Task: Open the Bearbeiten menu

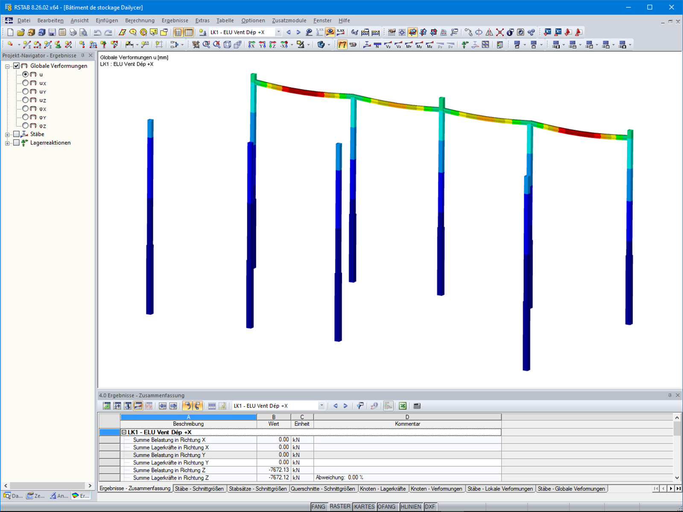Action: pos(50,20)
